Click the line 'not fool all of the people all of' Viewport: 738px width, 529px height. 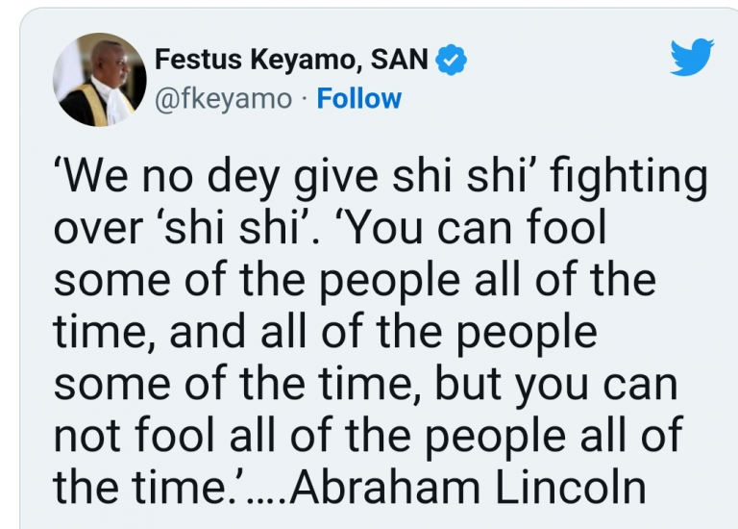[x=367, y=435]
